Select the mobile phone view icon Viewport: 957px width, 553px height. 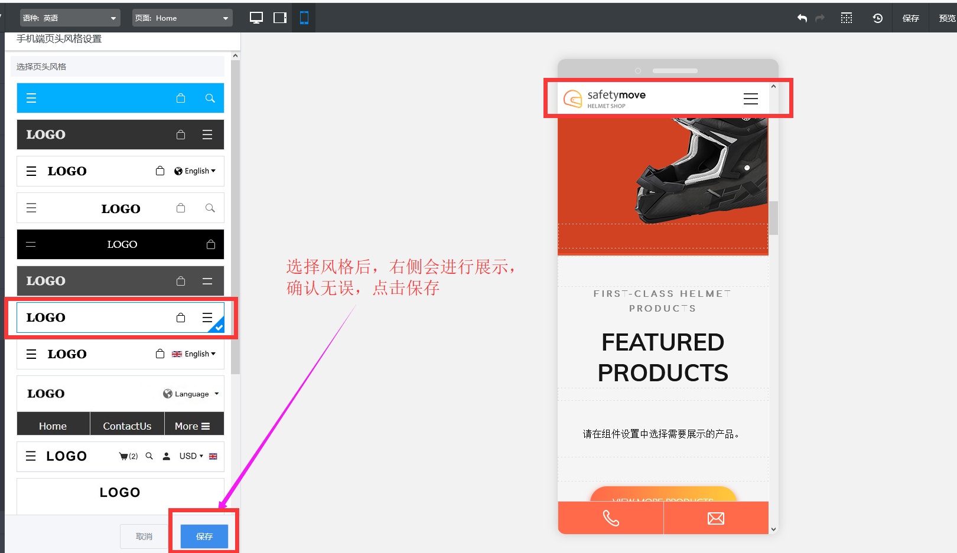[x=304, y=18]
